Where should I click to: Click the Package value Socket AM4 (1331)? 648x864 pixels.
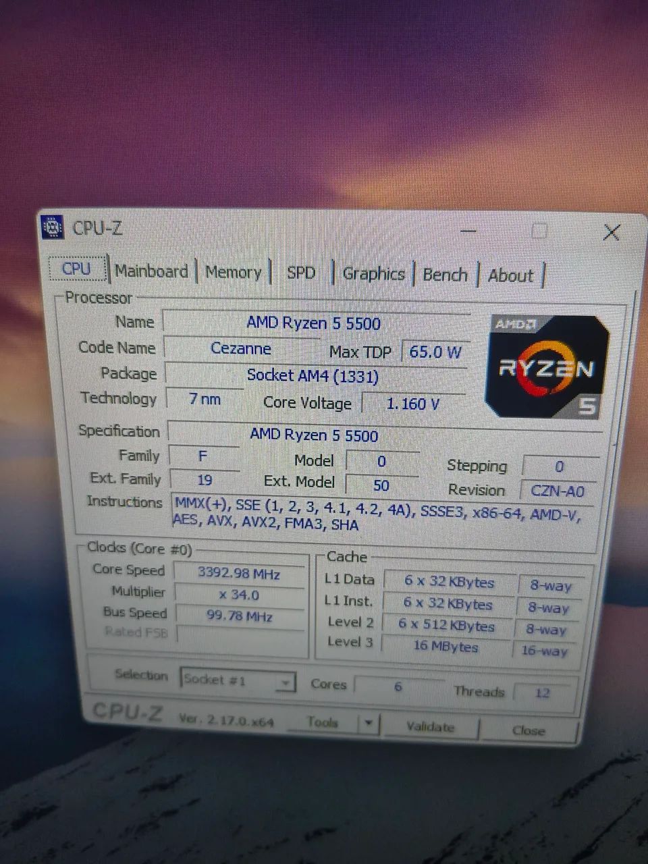[x=313, y=376]
